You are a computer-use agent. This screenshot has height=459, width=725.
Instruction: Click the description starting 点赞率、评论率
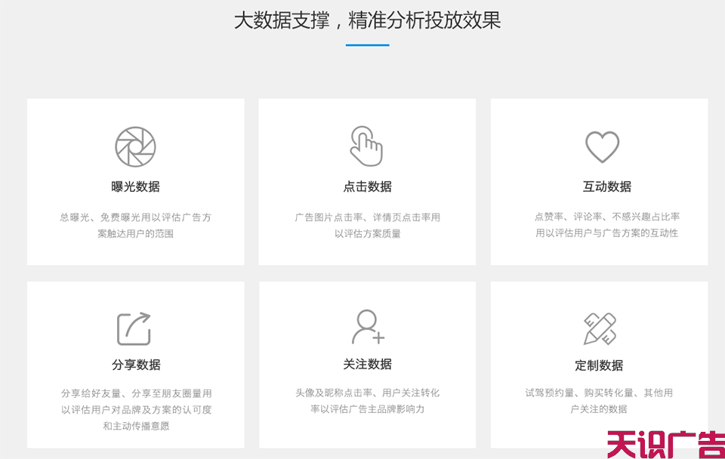(606, 225)
